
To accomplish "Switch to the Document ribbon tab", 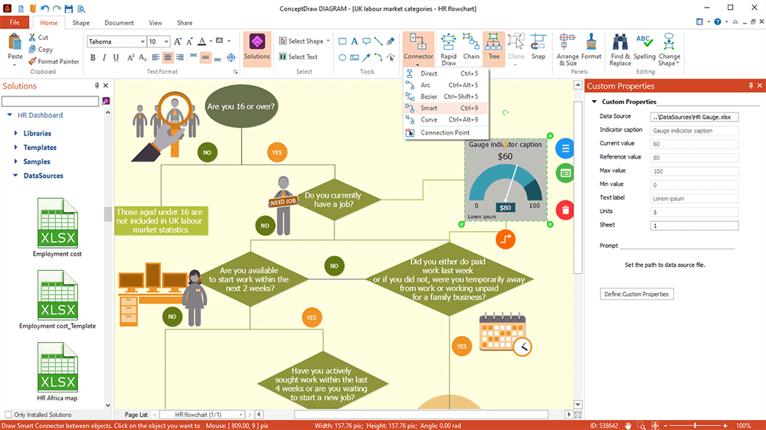I will pyautogui.click(x=119, y=23).
